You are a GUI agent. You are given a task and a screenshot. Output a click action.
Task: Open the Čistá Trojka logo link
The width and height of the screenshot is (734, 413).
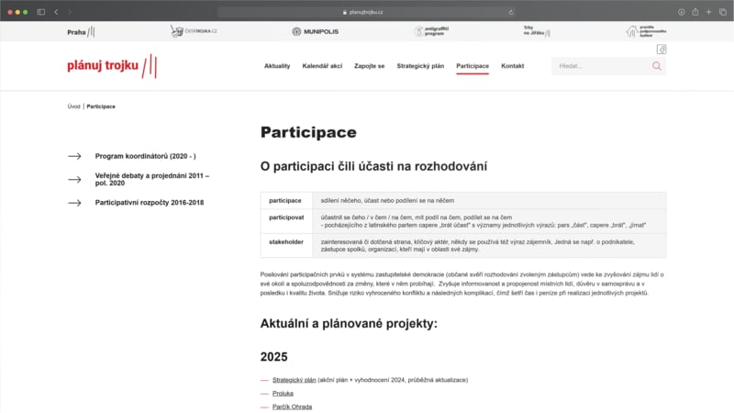[x=194, y=31]
